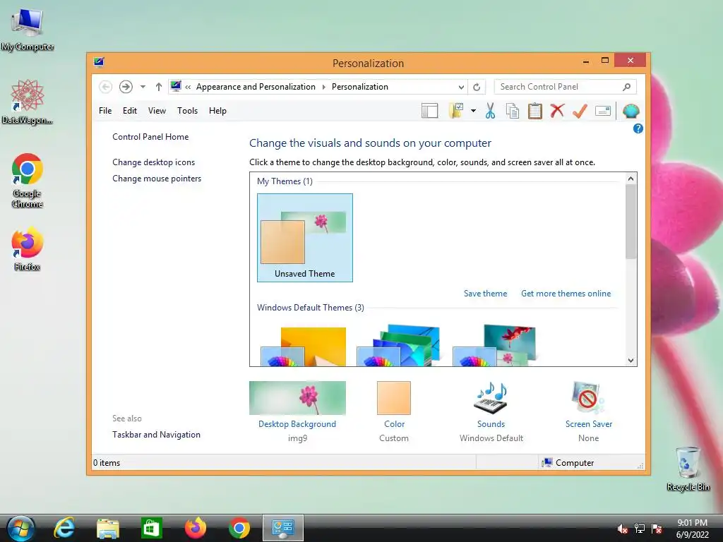Viewport: 723px width, 542px height.
Task: Refresh the Personalization page
Action: pyautogui.click(x=477, y=87)
